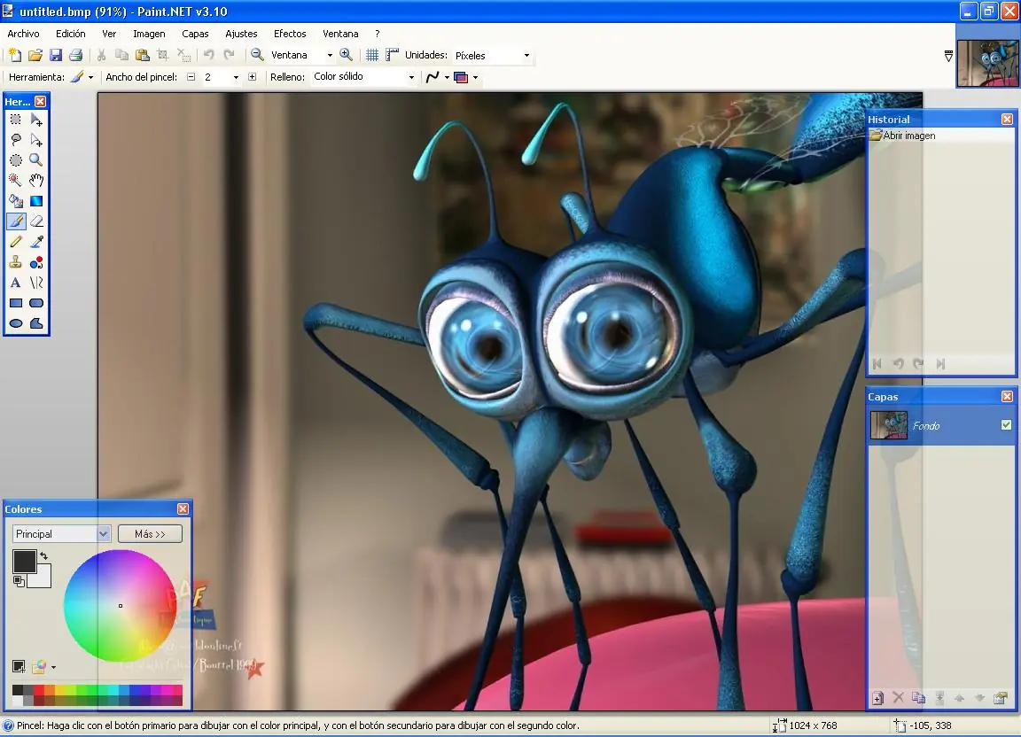Toggle the rulers display

[392, 55]
